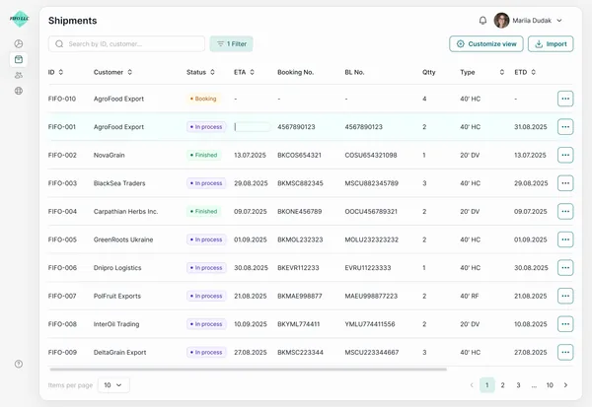This screenshot has height=407, width=592.
Task: Click Mariia Dudak's profile avatar
Action: pos(501,21)
